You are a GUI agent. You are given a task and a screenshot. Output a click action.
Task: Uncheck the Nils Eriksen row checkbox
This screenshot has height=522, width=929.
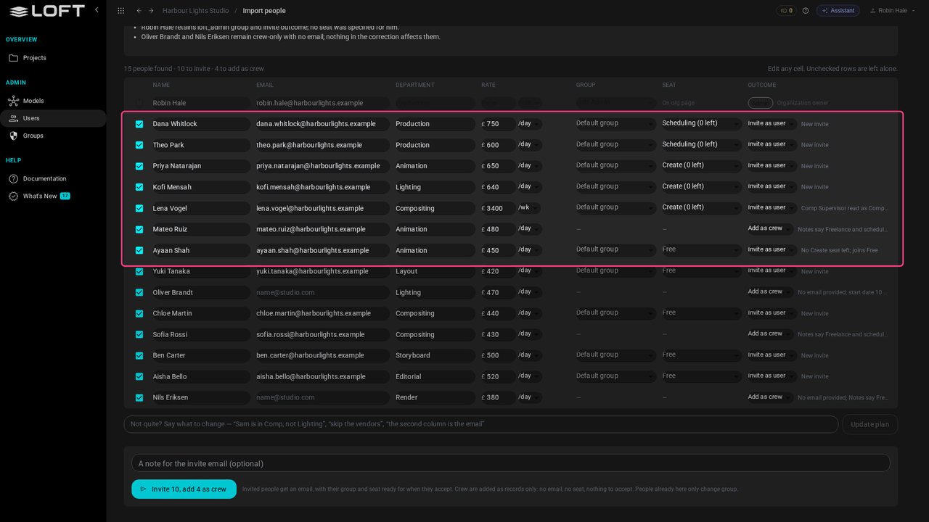click(139, 397)
